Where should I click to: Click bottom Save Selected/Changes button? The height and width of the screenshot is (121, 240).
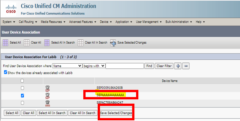point(116,113)
